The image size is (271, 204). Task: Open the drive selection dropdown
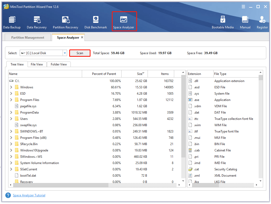65,53
